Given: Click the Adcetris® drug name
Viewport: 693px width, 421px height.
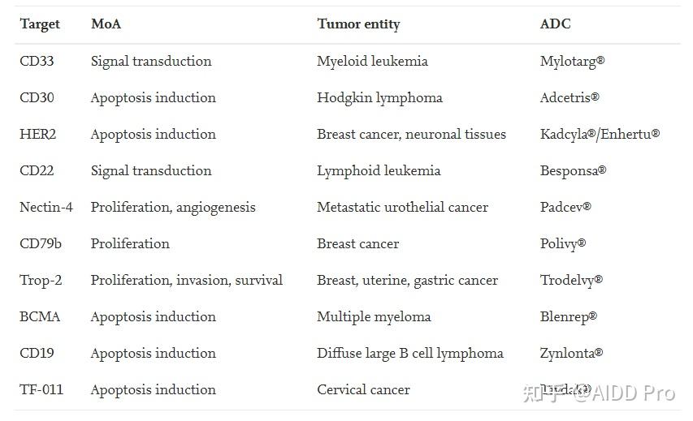Looking at the screenshot, I should (570, 97).
